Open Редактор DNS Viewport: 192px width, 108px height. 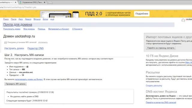click(35, 48)
